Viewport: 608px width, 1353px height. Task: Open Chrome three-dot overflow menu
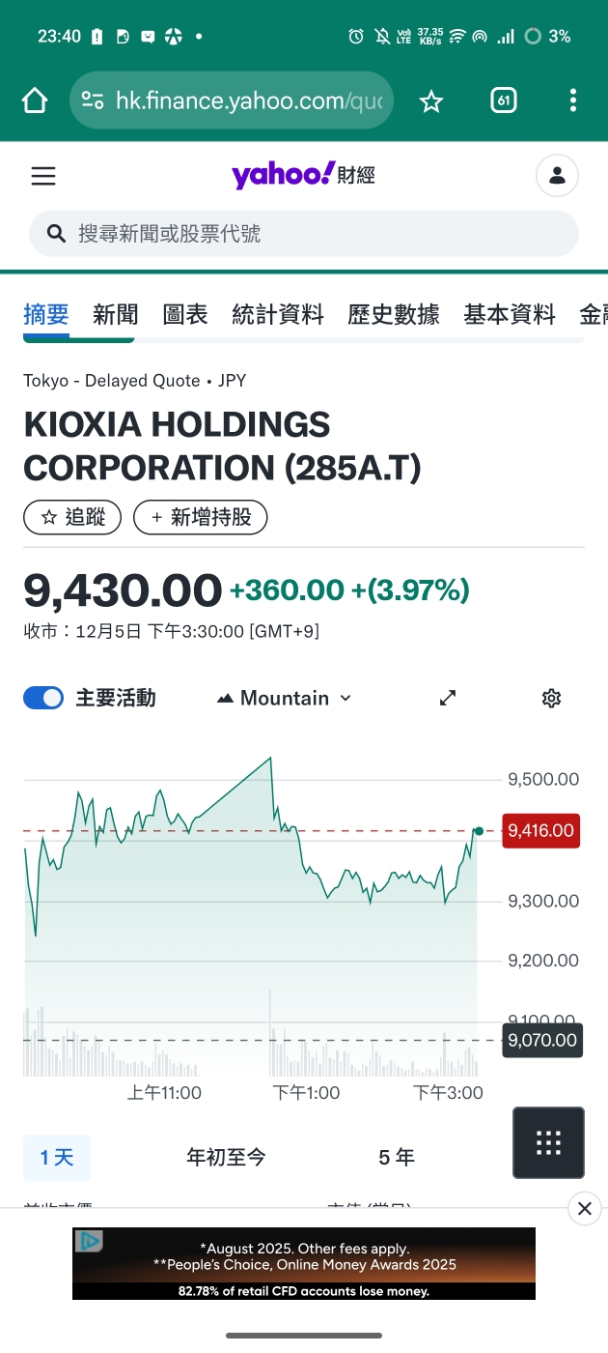573,101
